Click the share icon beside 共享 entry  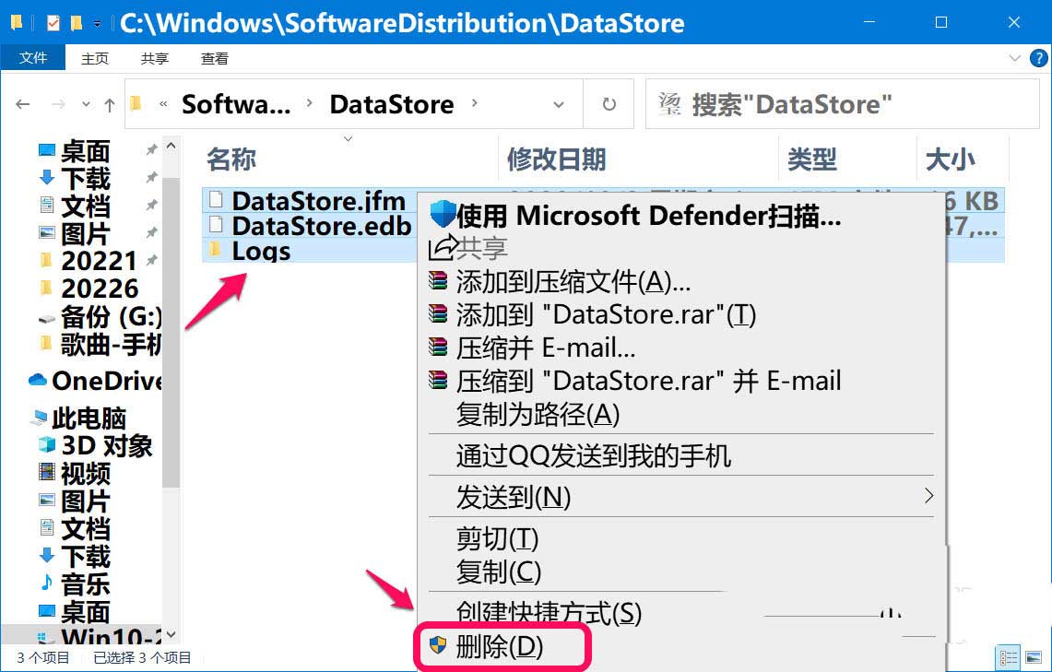point(441,247)
